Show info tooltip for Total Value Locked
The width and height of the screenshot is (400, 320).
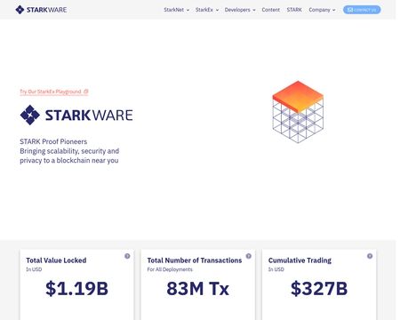point(127,256)
